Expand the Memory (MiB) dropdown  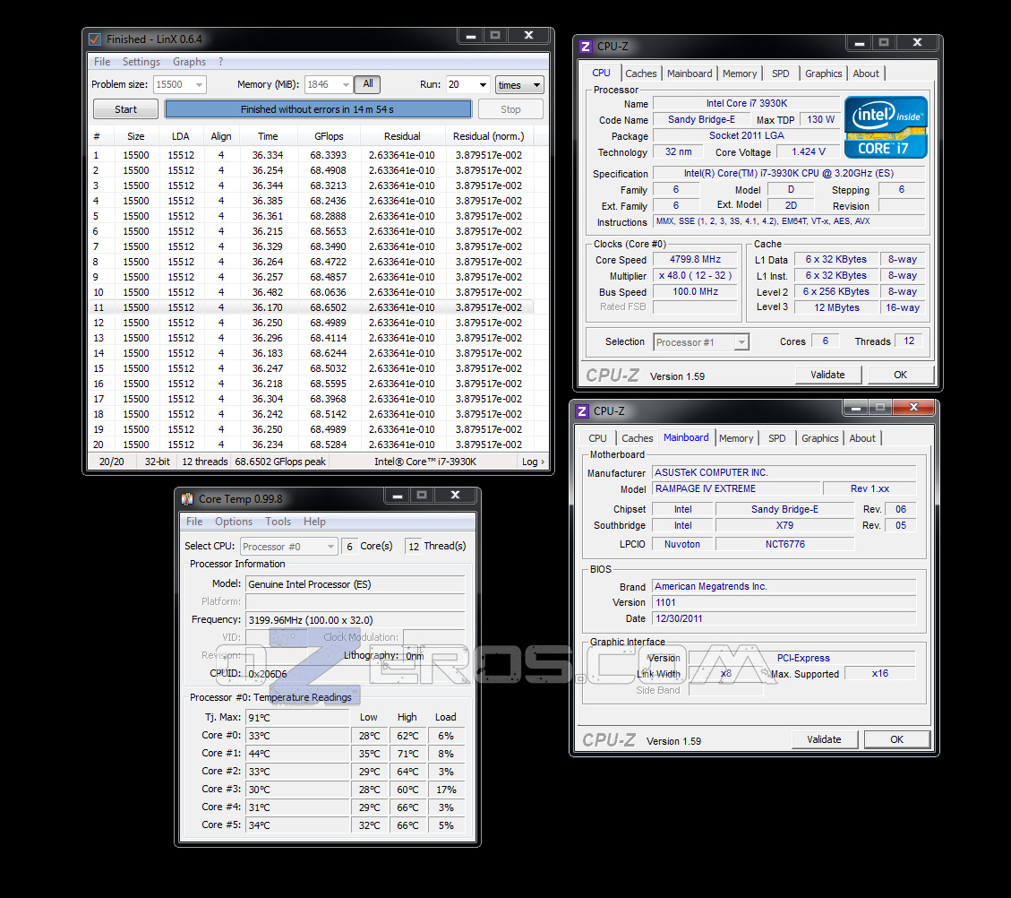[x=346, y=84]
